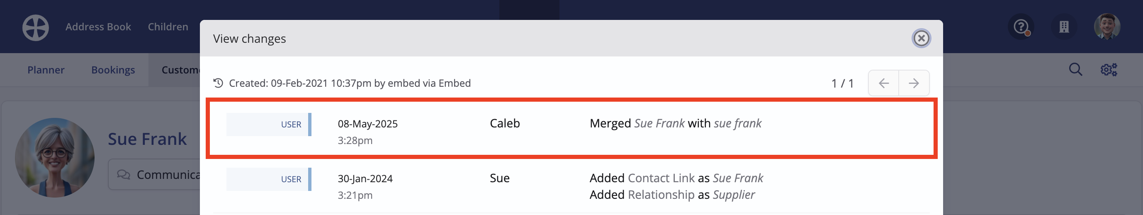1143x215 pixels.
Task: Switch to the Bookings tab
Action: point(113,70)
